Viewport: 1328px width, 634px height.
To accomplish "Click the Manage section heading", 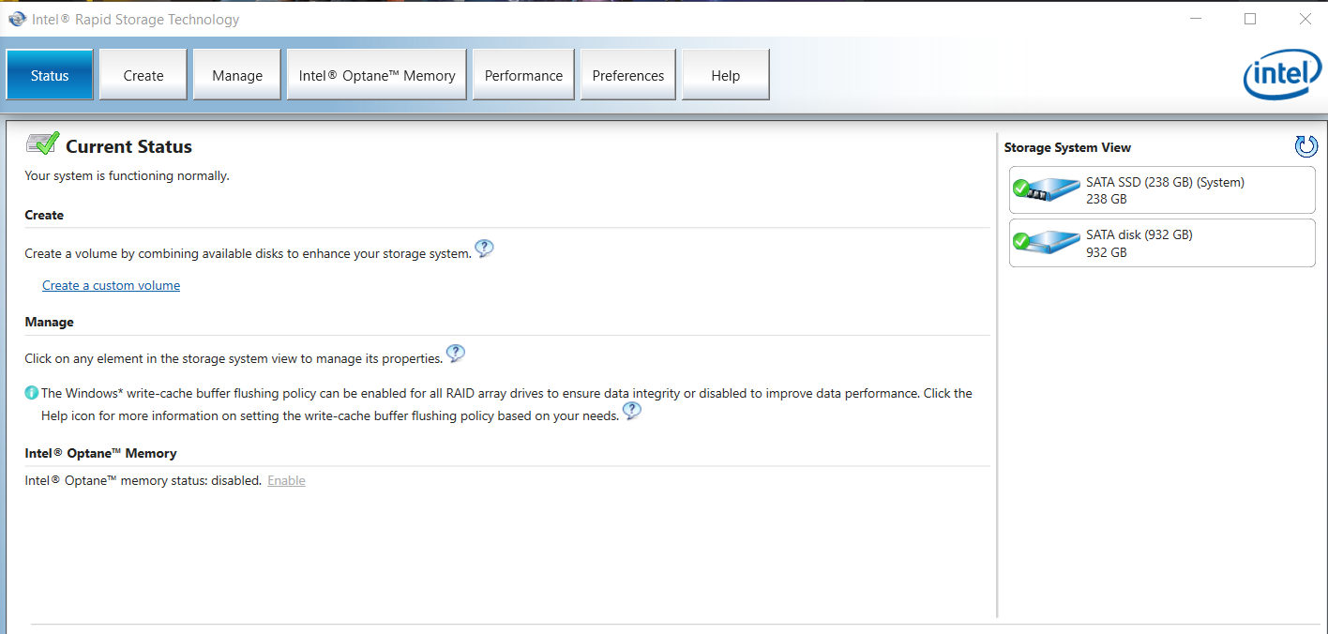I will click(49, 322).
